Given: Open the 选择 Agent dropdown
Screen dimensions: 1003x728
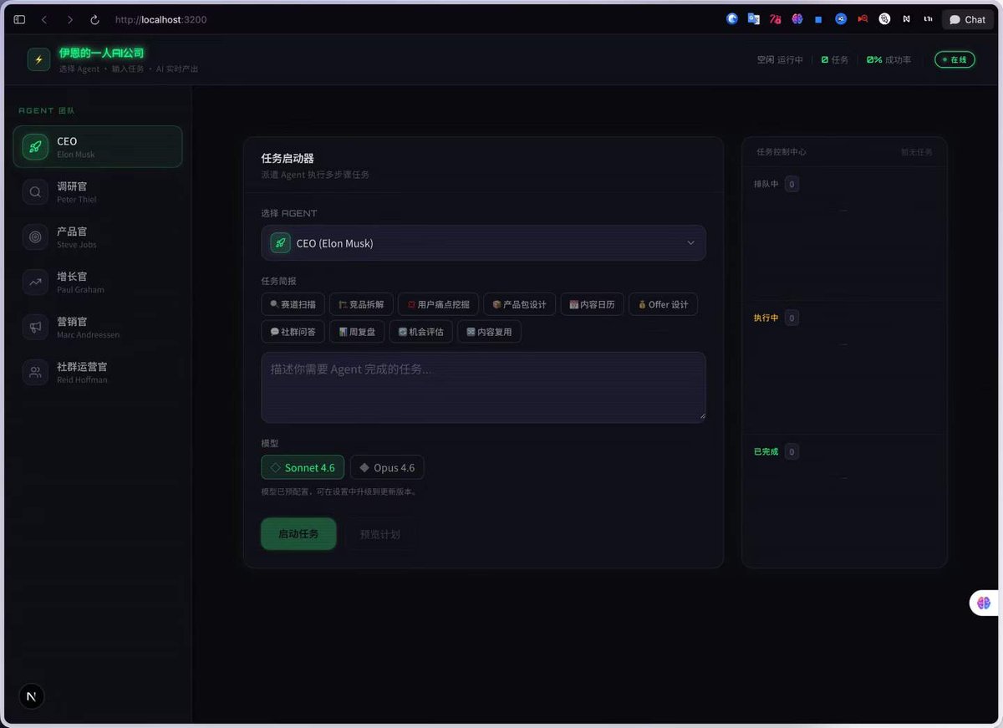Looking at the screenshot, I should click(483, 243).
